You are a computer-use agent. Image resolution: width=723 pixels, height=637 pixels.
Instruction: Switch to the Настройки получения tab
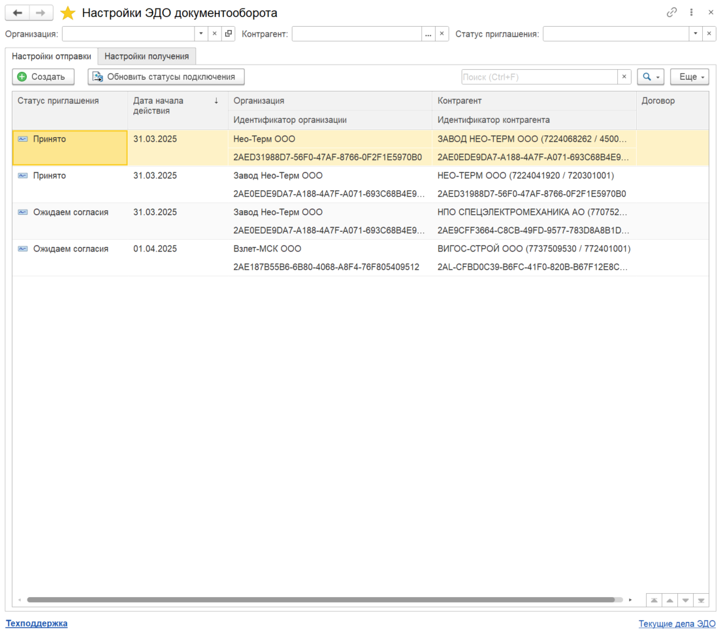coord(147,56)
